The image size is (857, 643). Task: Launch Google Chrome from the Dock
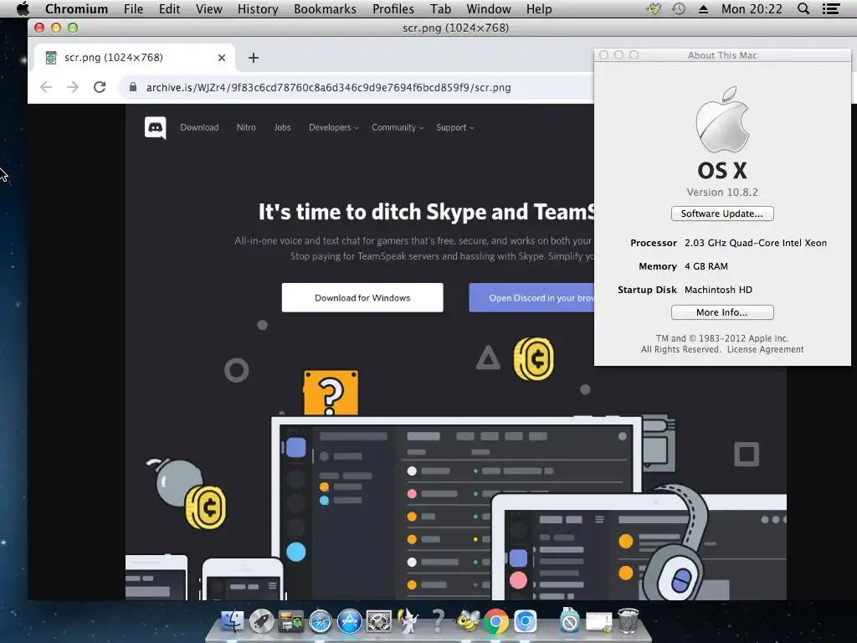[x=495, y=622]
